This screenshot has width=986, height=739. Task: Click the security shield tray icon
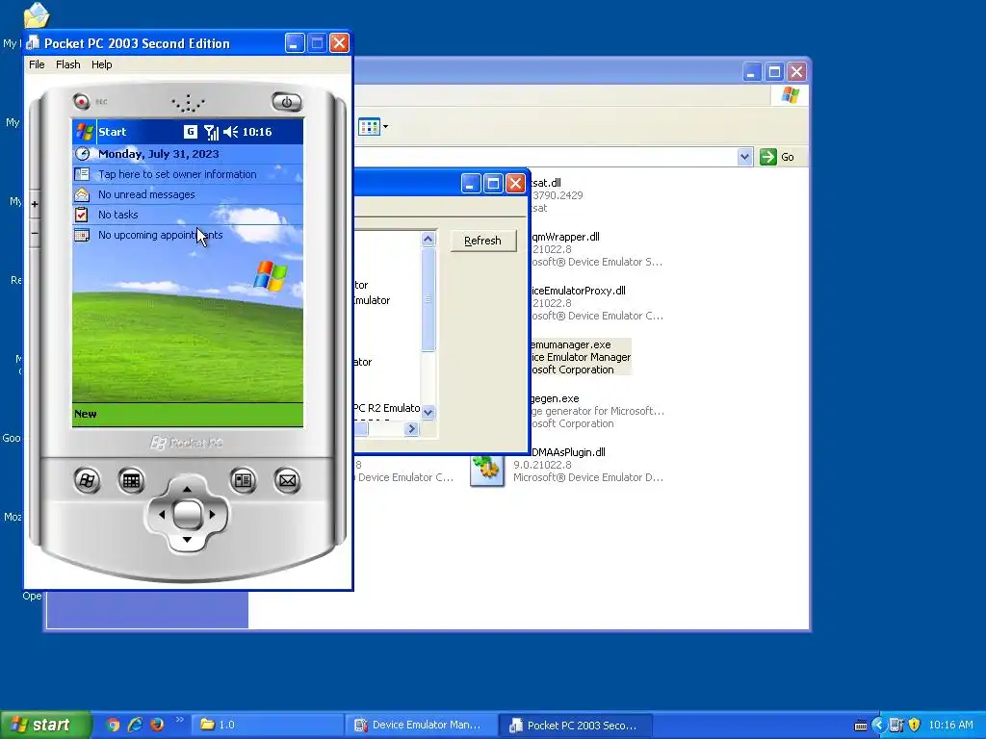click(x=915, y=725)
